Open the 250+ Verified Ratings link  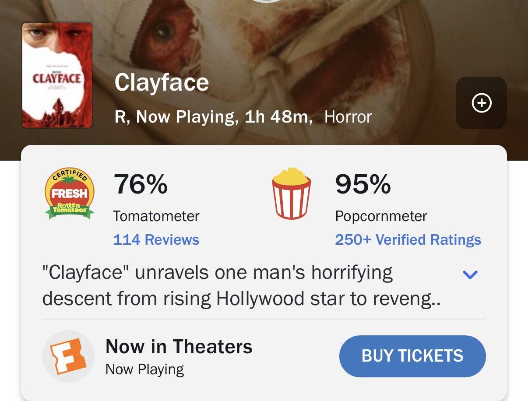click(408, 239)
